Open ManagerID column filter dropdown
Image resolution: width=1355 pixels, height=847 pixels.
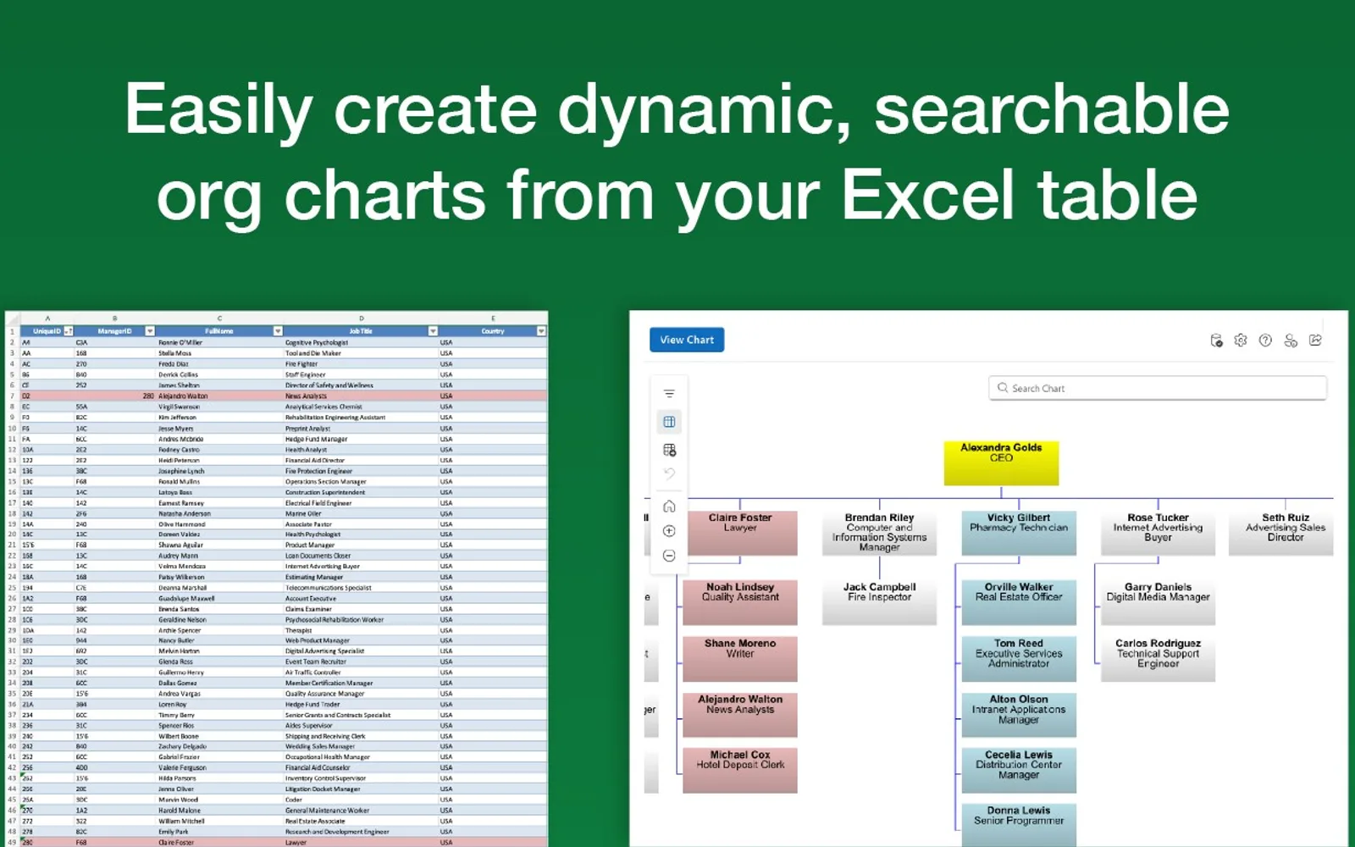pos(150,331)
